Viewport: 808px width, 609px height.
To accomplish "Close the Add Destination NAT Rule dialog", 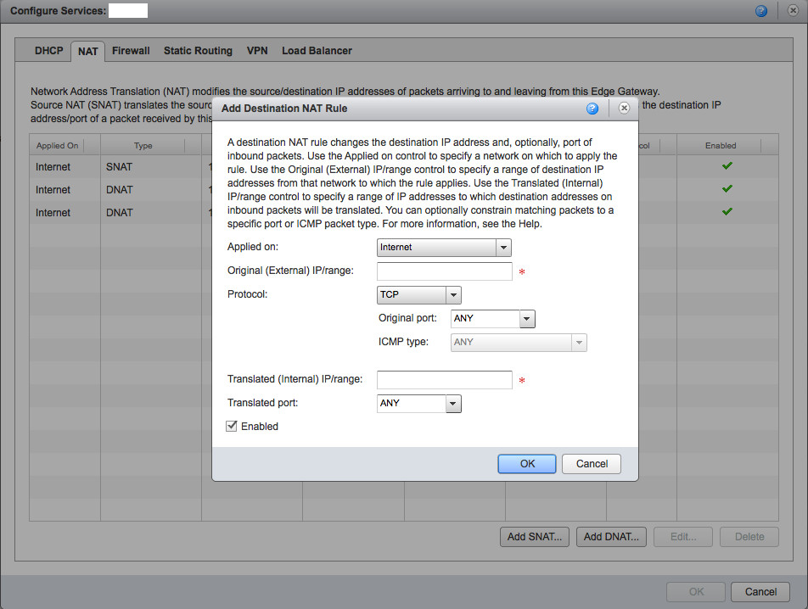I will click(624, 109).
